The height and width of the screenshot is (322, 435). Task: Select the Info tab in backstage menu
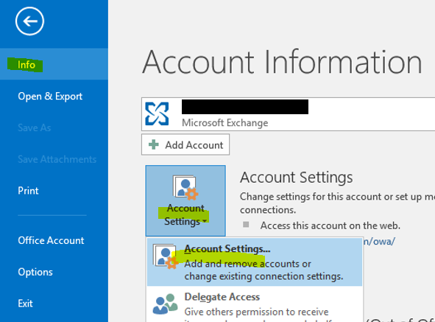point(54,64)
